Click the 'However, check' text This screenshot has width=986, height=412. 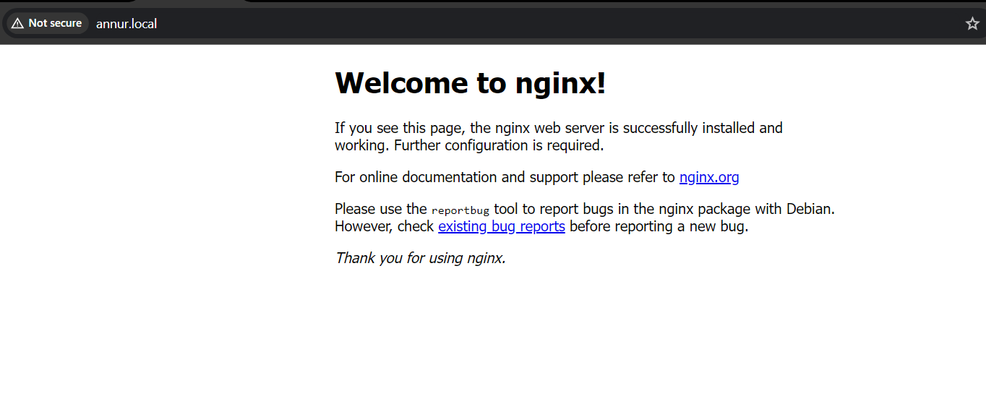pyautogui.click(x=385, y=226)
